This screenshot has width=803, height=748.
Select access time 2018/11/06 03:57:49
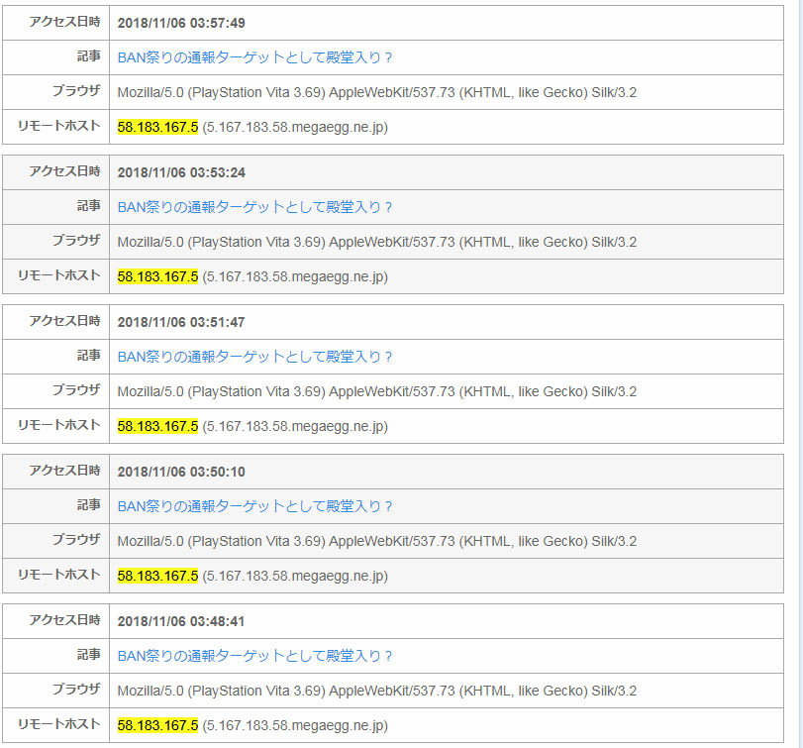click(181, 23)
